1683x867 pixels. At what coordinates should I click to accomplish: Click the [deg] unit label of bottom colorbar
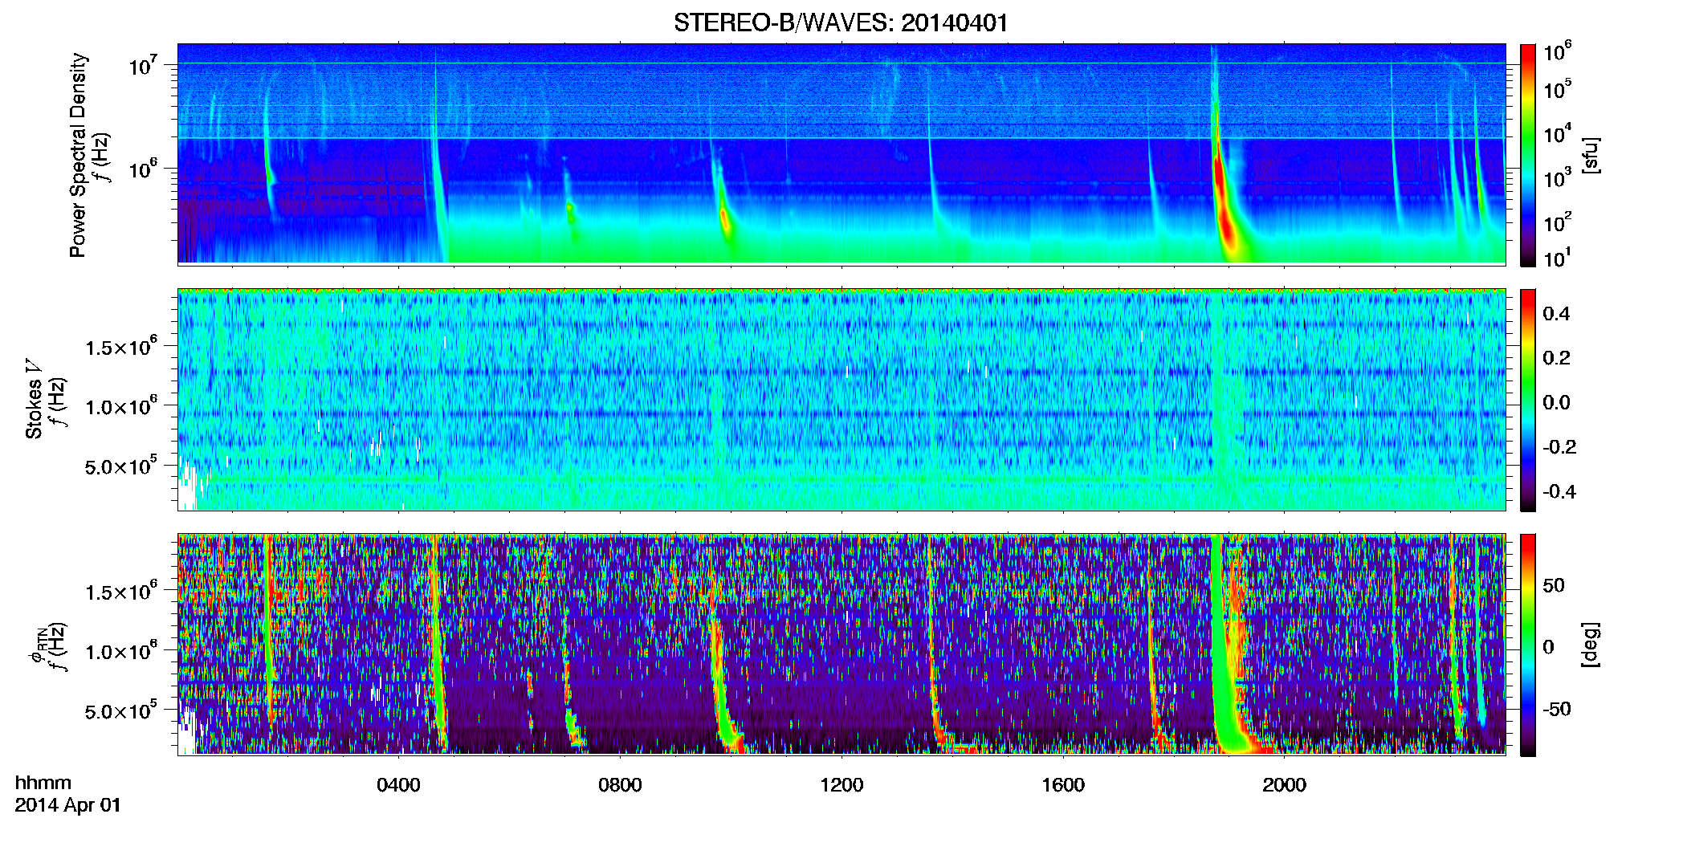pos(1591,645)
